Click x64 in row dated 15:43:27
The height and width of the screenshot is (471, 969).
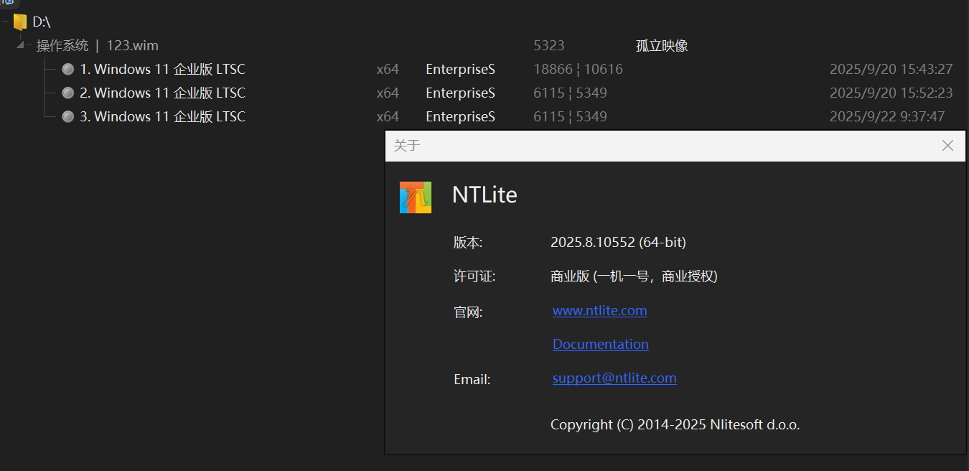(x=388, y=70)
